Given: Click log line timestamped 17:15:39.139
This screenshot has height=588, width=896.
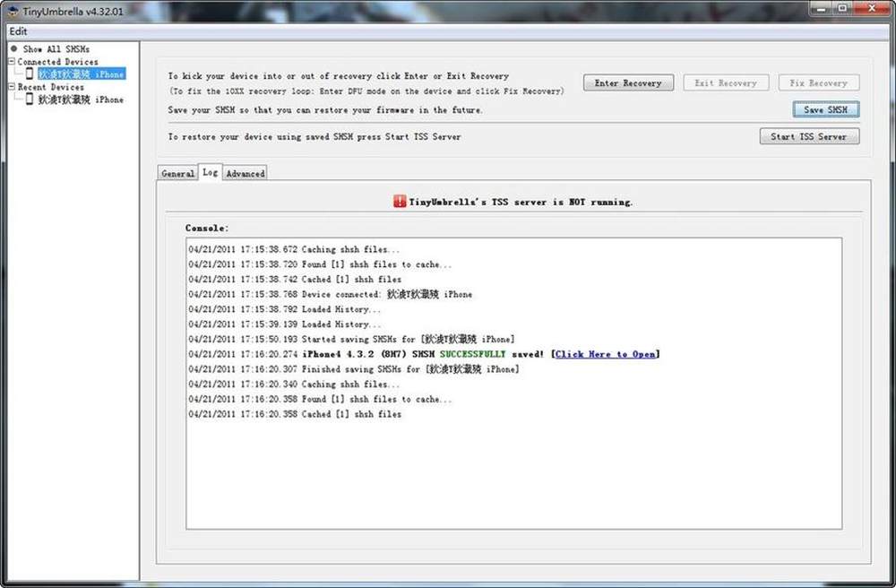Looking at the screenshot, I should pyautogui.click(x=285, y=324).
